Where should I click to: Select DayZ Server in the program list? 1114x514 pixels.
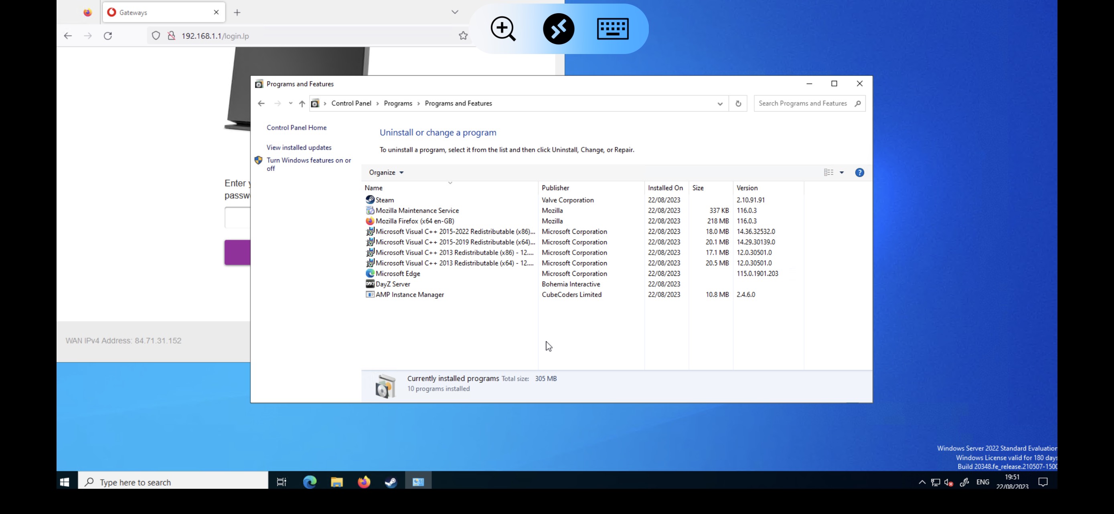393,284
